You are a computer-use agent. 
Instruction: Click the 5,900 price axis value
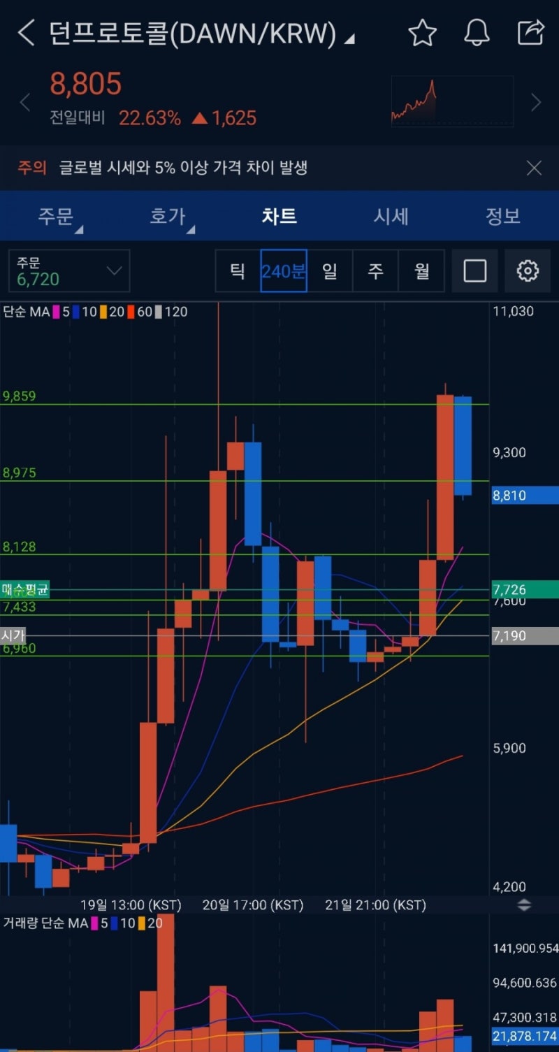tap(509, 749)
